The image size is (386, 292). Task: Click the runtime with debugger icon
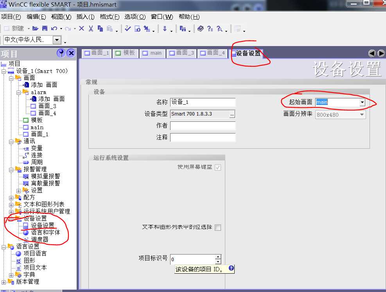click(x=147, y=29)
